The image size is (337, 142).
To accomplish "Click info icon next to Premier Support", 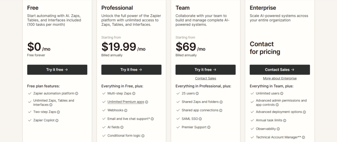I will pos(209,127).
